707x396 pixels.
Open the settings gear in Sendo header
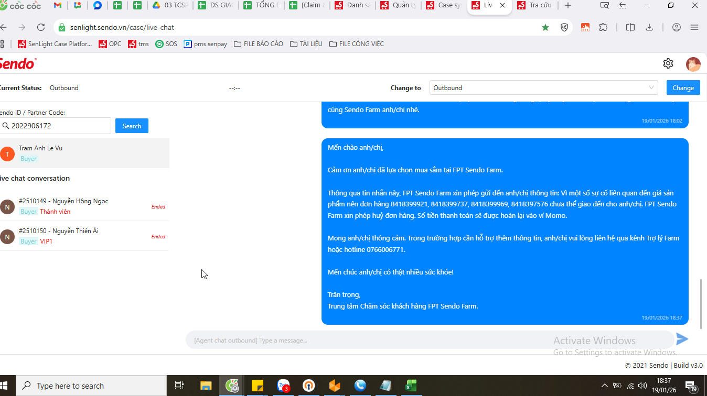668,63
